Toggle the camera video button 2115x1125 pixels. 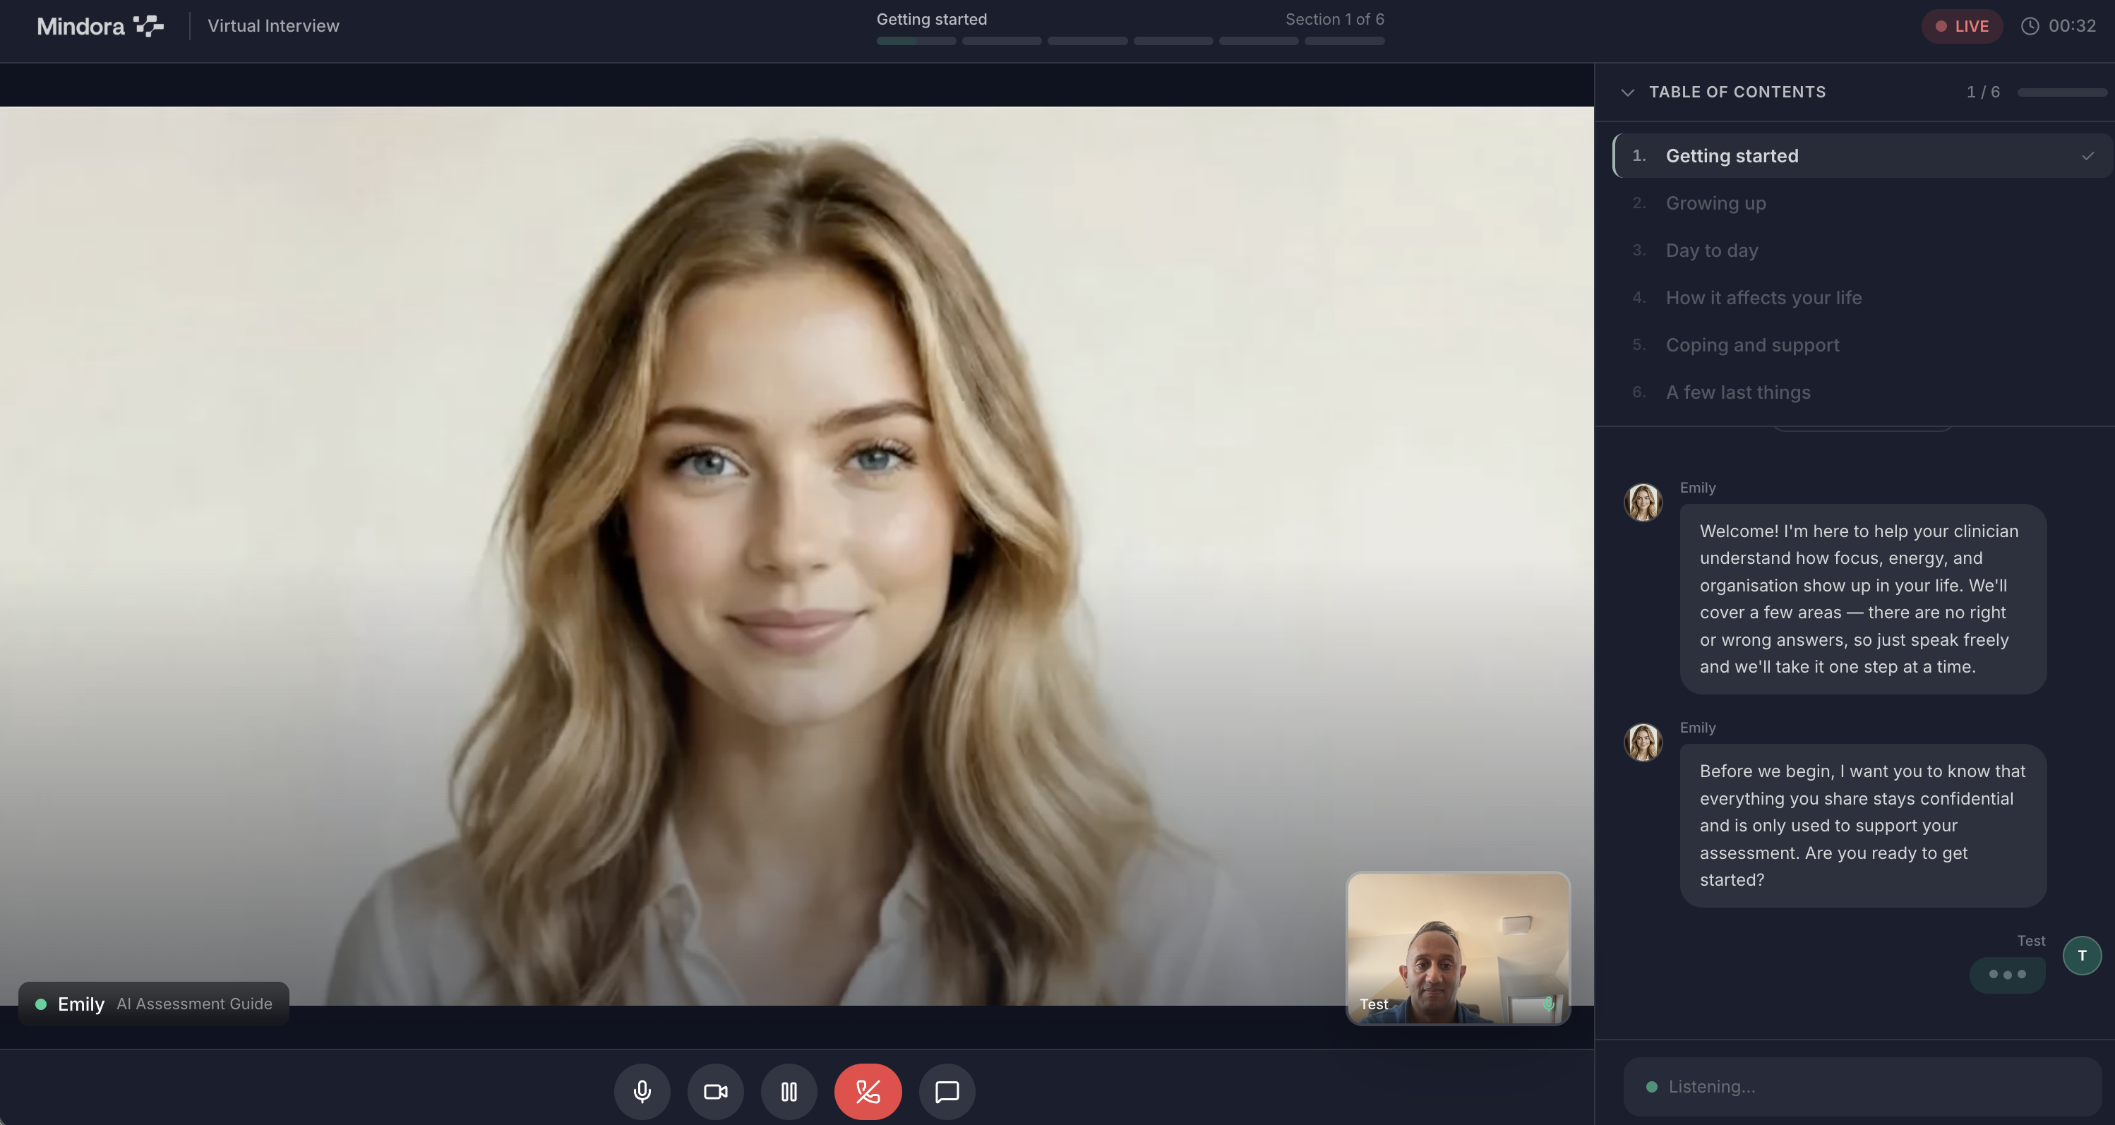point(715,1091)
